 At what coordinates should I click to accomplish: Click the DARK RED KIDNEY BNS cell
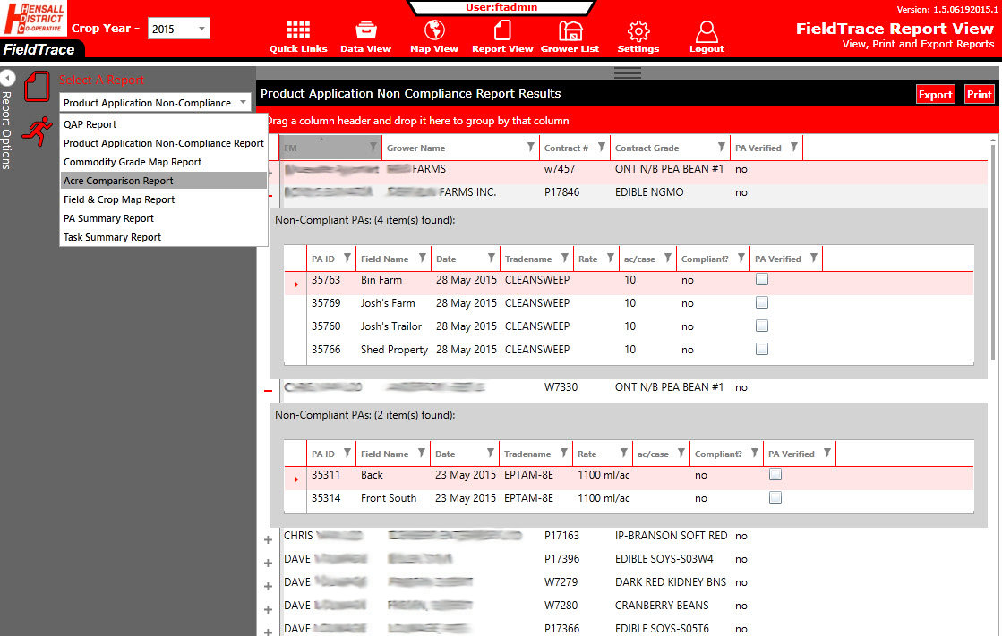[x=671, y=582]
